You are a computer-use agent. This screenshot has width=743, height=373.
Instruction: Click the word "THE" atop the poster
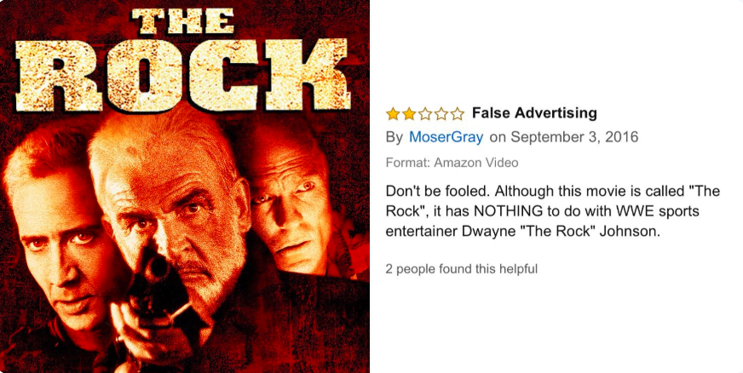(182, 20)
